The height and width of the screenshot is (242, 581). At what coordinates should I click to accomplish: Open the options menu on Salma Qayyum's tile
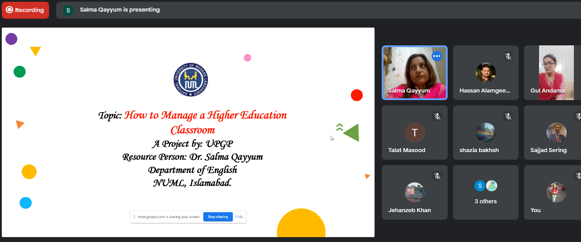[x=437, y=56]
